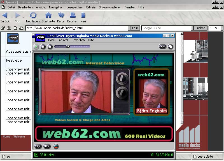Click upper architectural thumbnail on right
Image resolution: width=224 pixels, height=161 pixels.
(x=195, y=51)
